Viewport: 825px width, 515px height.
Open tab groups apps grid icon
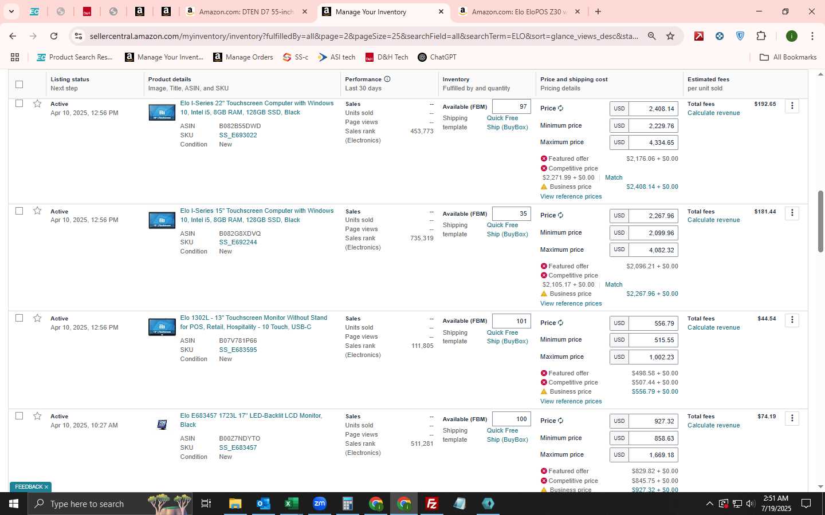(x=15, y=57)
